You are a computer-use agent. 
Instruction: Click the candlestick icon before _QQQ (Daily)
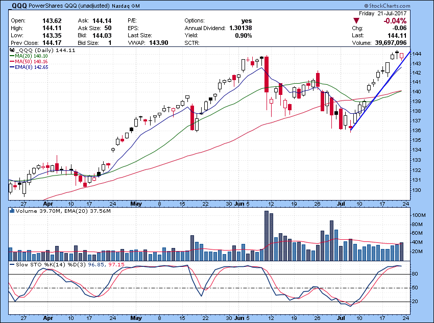click(x=12, y=51)
